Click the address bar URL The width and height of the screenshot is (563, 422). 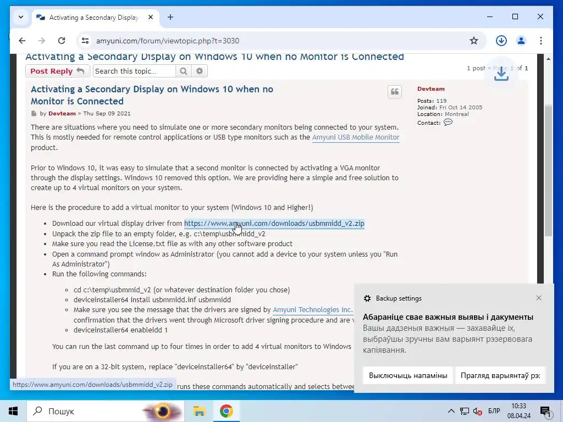167,41
